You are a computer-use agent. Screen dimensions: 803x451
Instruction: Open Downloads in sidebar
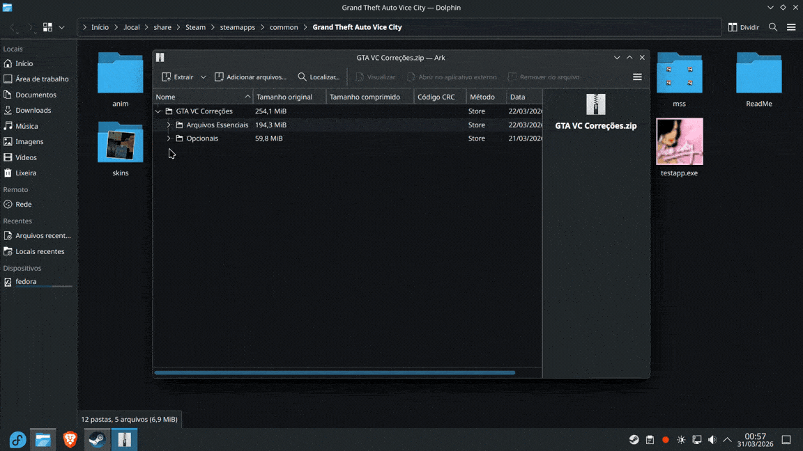[38, 110]
